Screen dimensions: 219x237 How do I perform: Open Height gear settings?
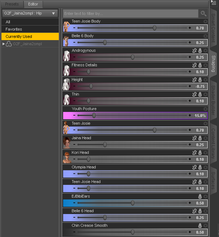coord(205,80)
